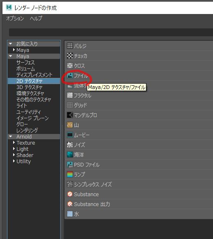Expand the Maya entry under favorites

14,50
